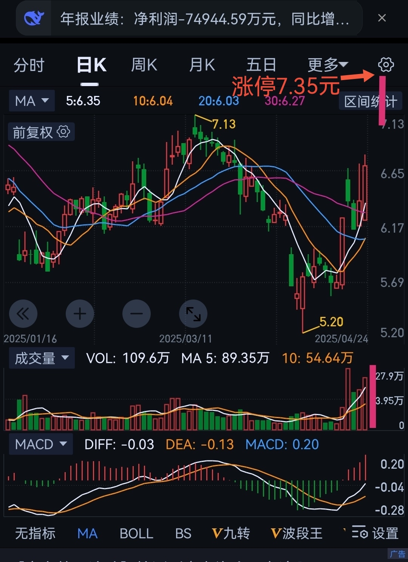Expand the MA indicator dropdown
This screenshot has height=562, width=408.
point(32,101)
